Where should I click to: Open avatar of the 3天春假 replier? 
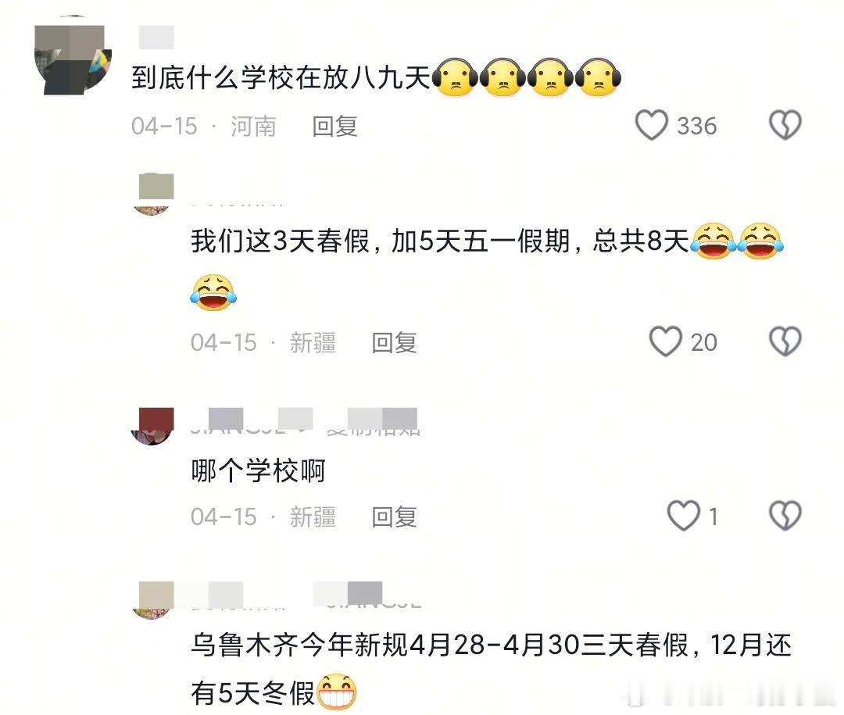152,195
